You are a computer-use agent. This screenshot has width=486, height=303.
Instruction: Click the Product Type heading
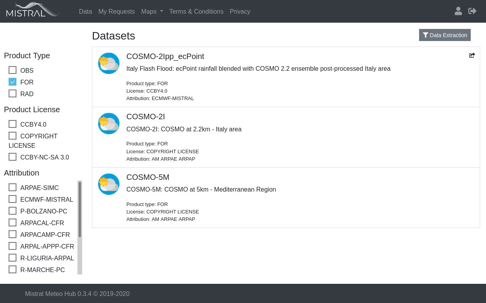[x=27, y=56]
